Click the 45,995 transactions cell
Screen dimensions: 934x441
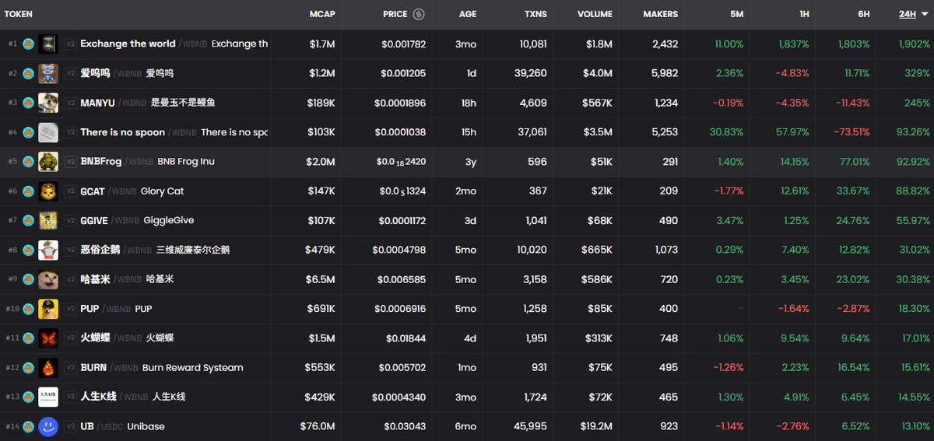tap(528, 426)
